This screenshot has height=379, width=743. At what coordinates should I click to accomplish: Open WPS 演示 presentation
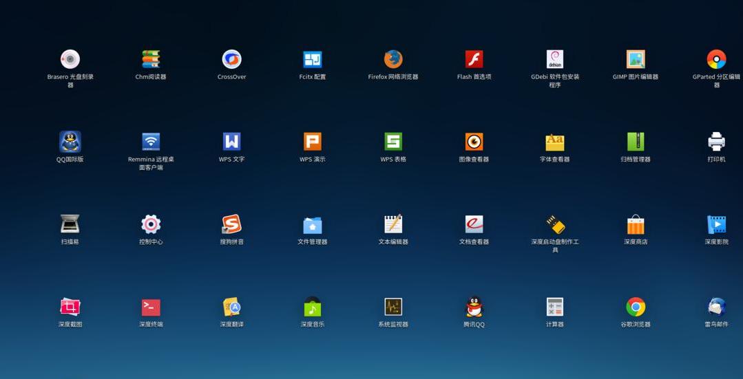312,142
